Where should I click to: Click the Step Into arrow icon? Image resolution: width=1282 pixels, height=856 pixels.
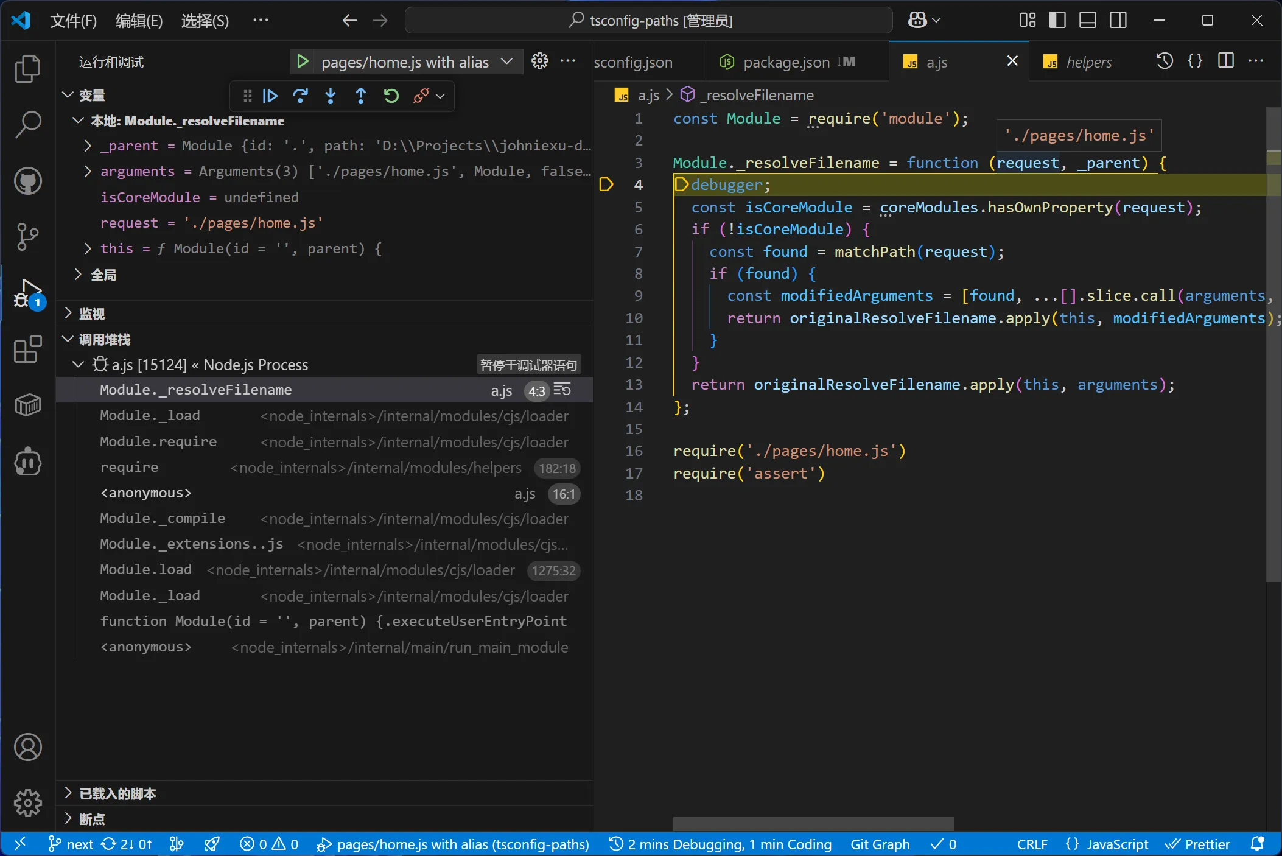[331, 96]
